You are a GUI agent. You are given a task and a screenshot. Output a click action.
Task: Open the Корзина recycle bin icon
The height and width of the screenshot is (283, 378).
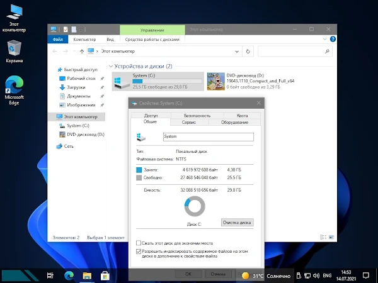click(x=14, y=52)
